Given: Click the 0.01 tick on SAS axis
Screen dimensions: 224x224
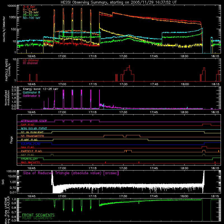Looking at the screenshot, I should point(13,192).
